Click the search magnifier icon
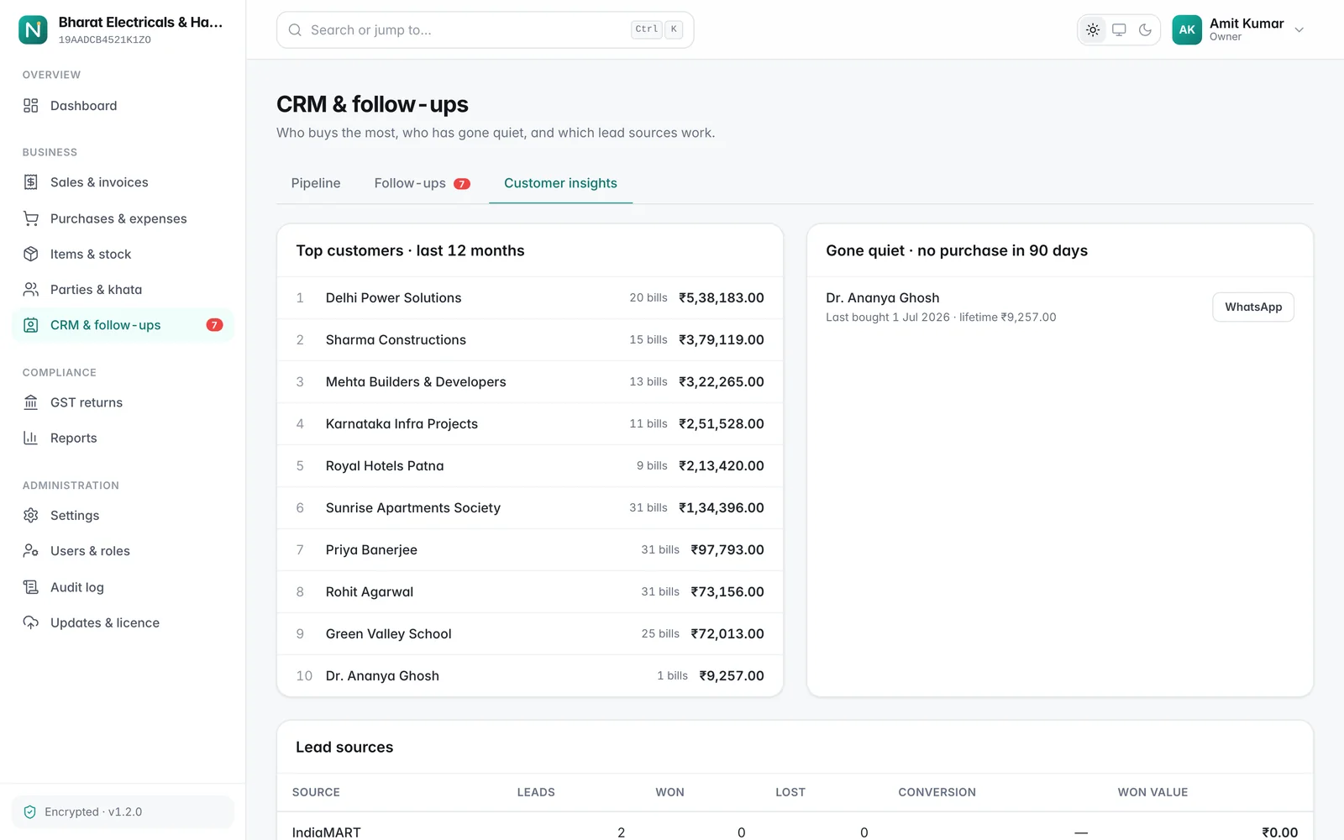The image size is (1344, 840). pyautogui.click(x=295, y=30)
